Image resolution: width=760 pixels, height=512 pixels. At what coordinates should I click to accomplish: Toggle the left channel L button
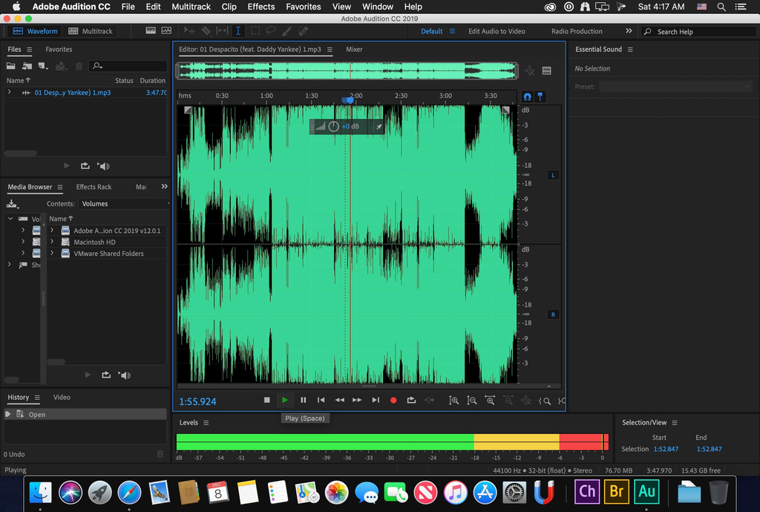coord(552,175)
